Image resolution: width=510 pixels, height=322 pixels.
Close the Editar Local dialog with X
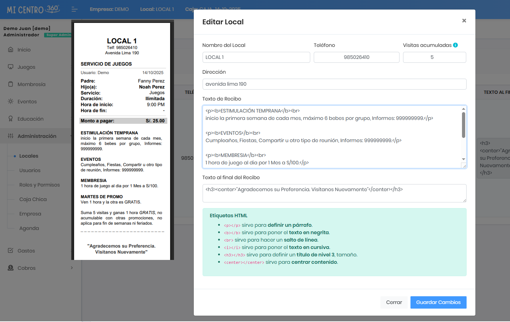pyautogui.click(x=464, y=21)
